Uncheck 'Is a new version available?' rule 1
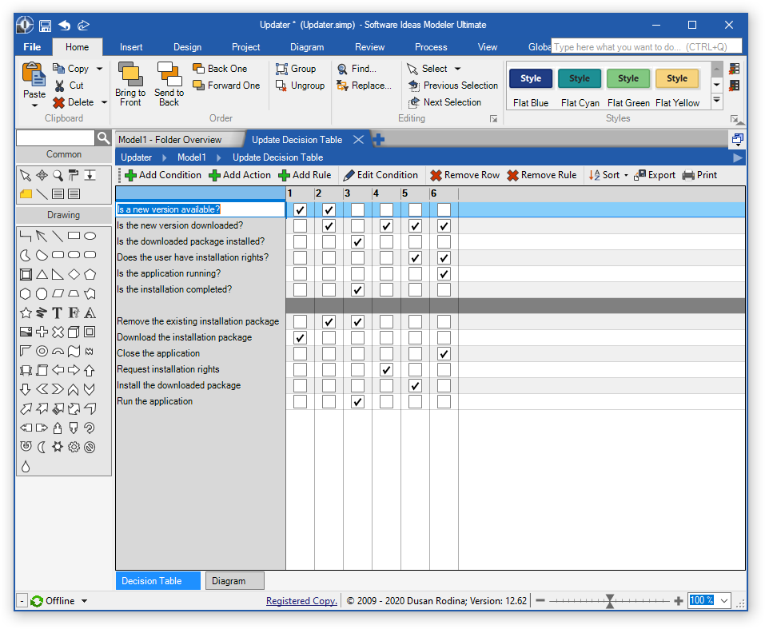The width and height of the screenshot is (765, 629). pyautogui.click(x=300, y=210)
